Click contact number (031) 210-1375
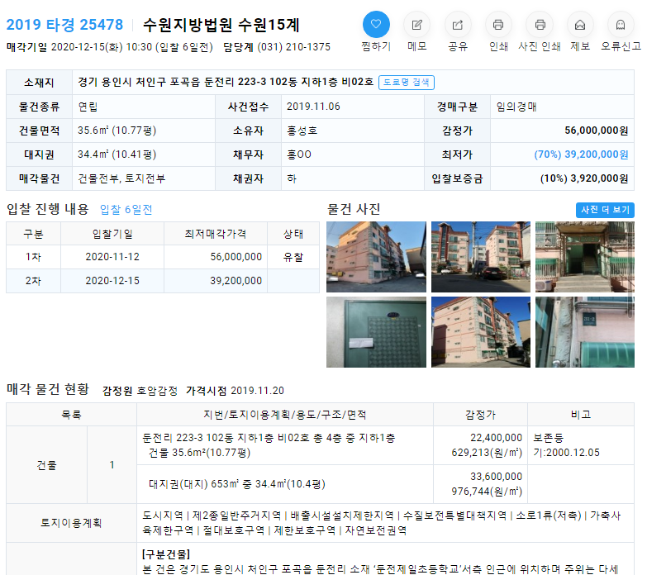 click(x=294, y=47)
